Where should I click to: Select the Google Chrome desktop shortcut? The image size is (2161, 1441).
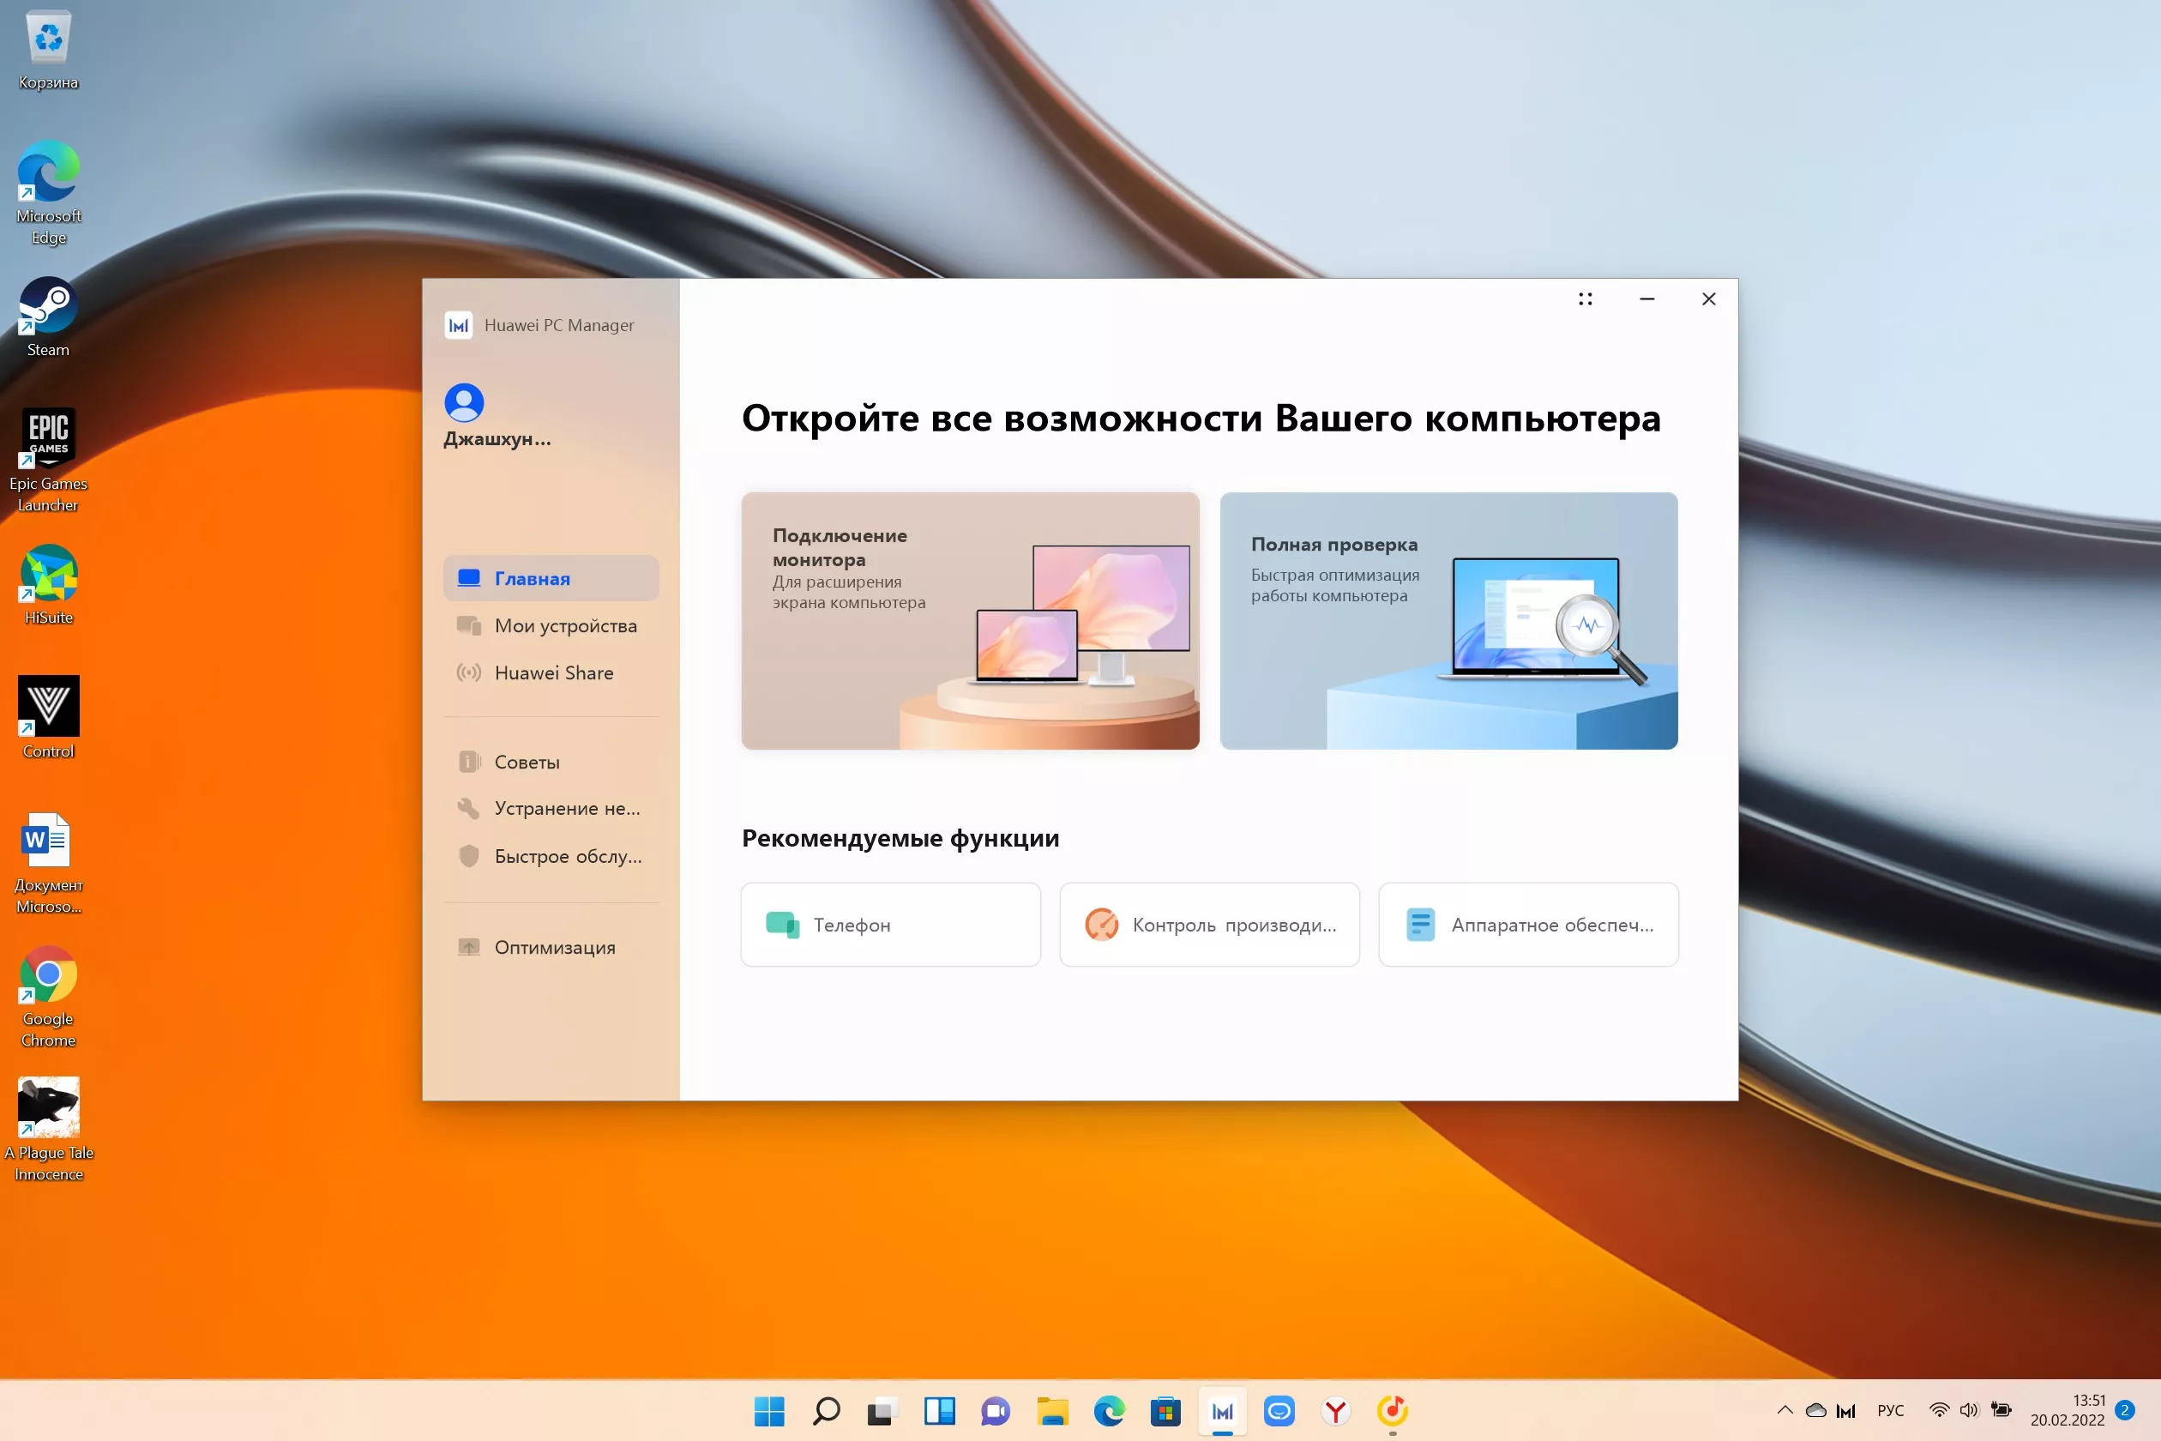click(x=49, y=997)
